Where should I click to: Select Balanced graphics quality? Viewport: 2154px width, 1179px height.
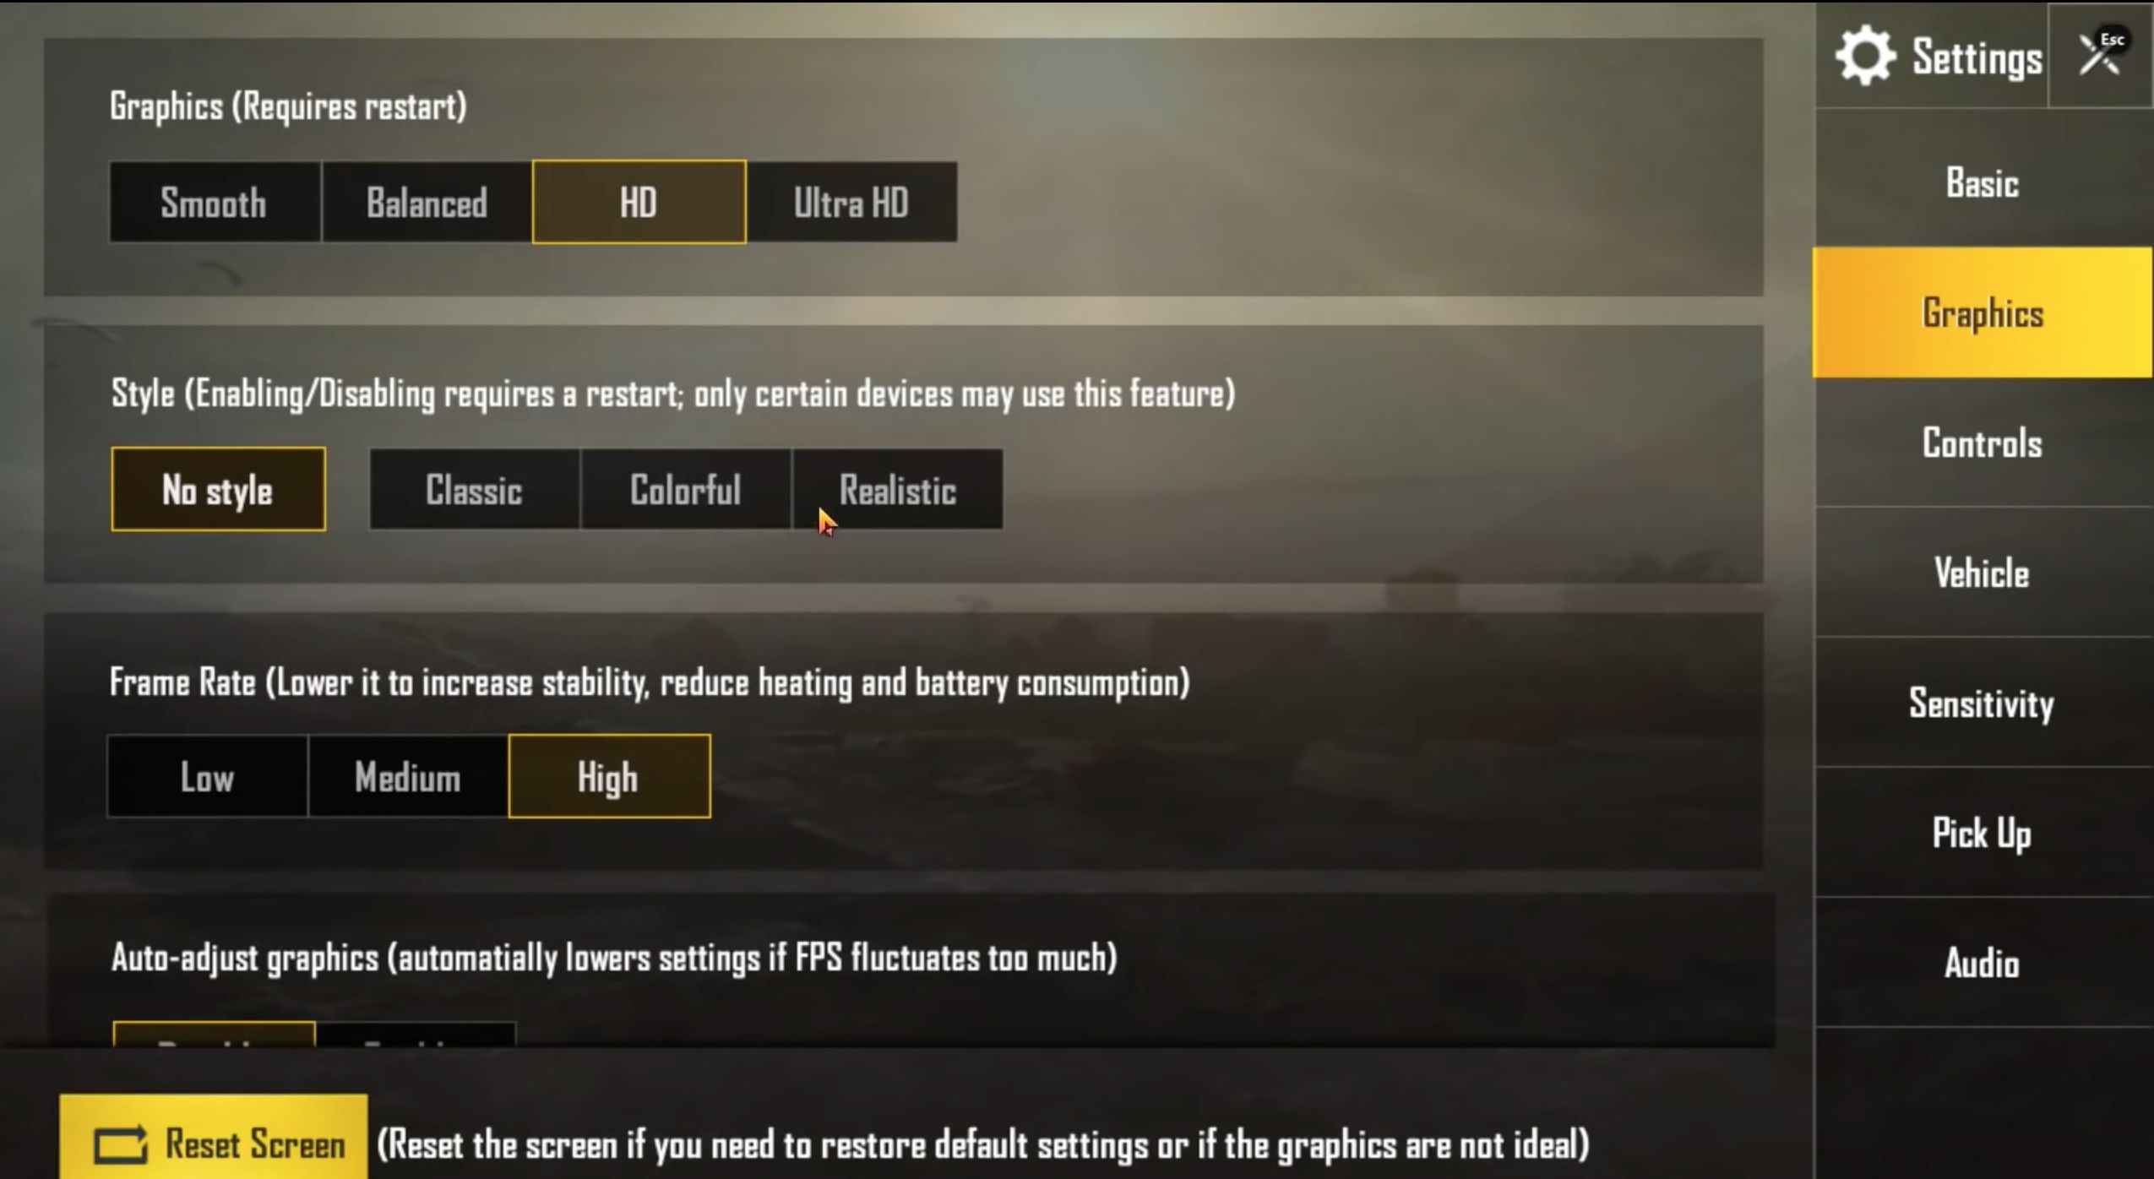coord(425,204)
